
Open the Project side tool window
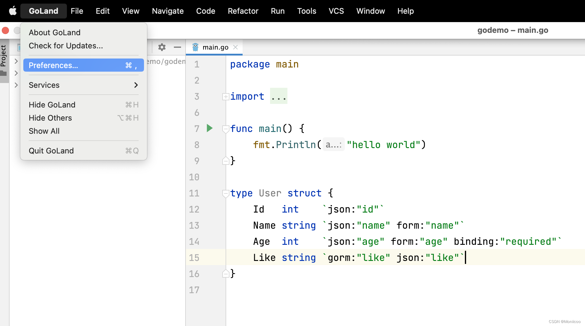point(4,56)
